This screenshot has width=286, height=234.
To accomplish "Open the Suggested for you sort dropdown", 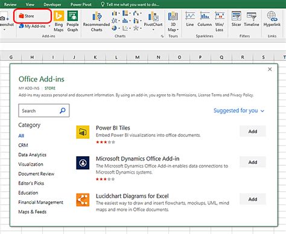I will pos(239,110).
